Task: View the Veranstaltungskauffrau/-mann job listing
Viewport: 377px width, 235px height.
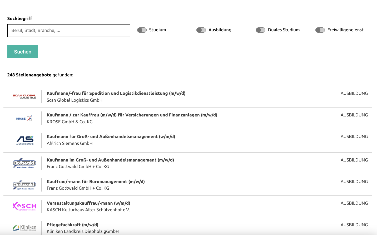Action: click(88, 203)
